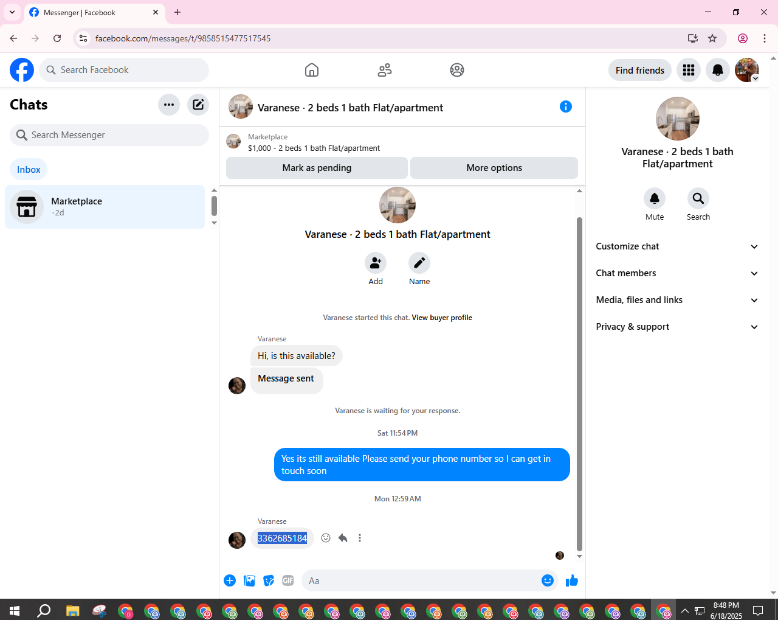Show hidden system tray icons

685,610
